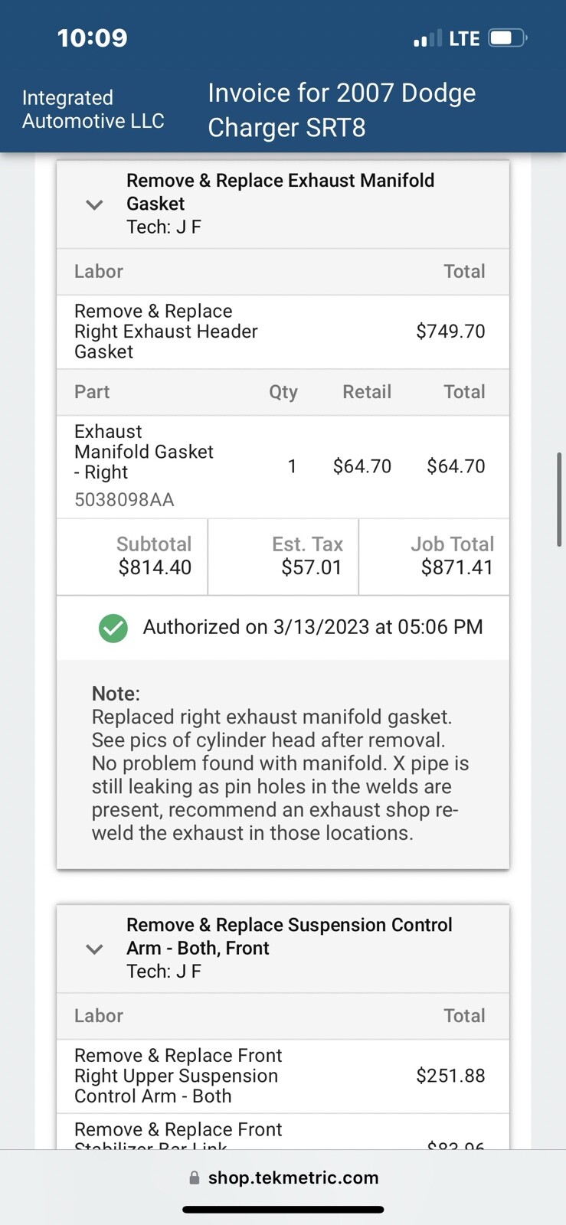Tap the Invoice for 2007 Dodge Charger title
This screenshot has width=566, height=1225.
click(342, 109)
